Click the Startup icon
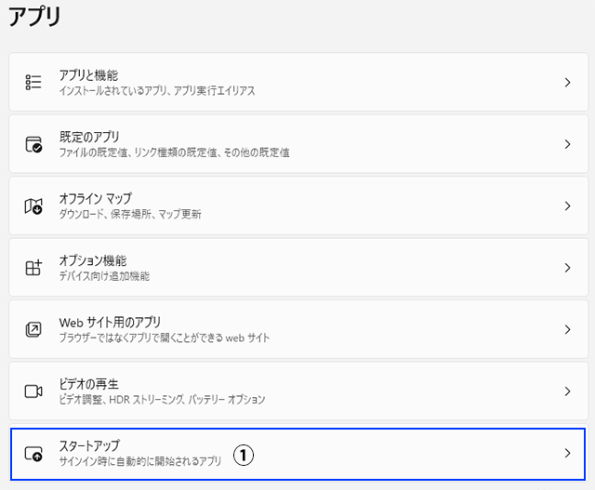595x490 pixels. [x=33, y=454]
